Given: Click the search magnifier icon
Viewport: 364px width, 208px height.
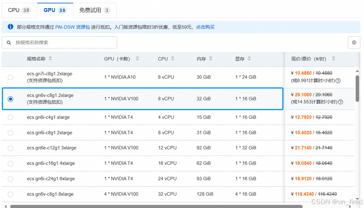Looking at the screenshot, I should (x=9, y=43).
